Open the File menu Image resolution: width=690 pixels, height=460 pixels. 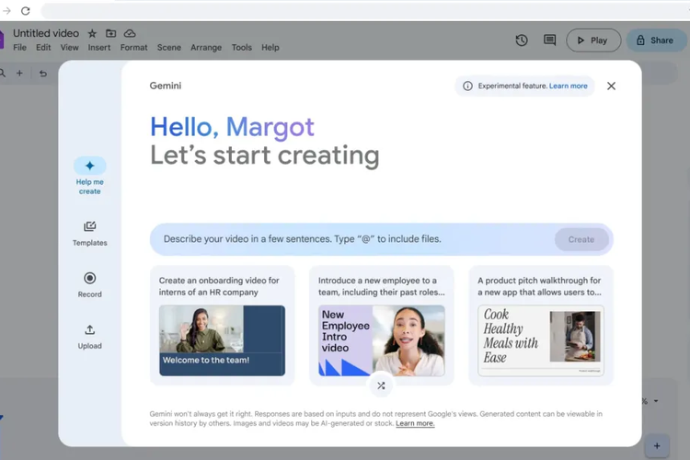[x=20, y=48]
